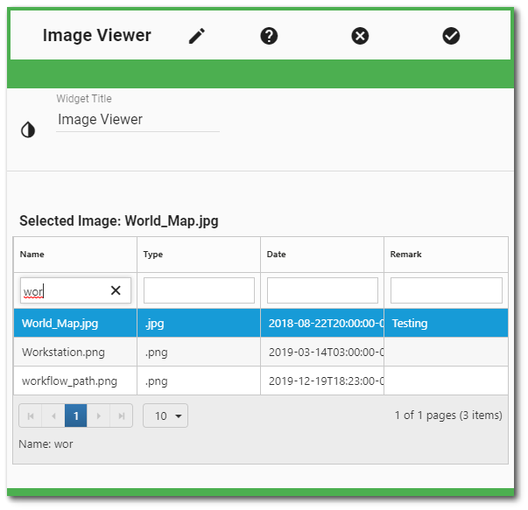Click the Date column filter box
Screen dimensions: 528x510
click(x=322, y=290)
